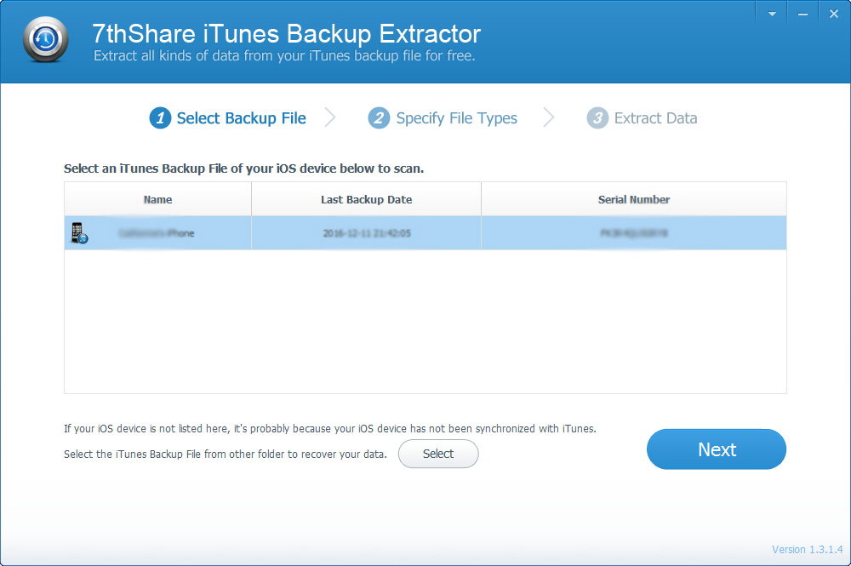The height and width of the screenshot is (566, 851).
Task: Click the 7thShare clock logo icon
Action: click(46, 39)
